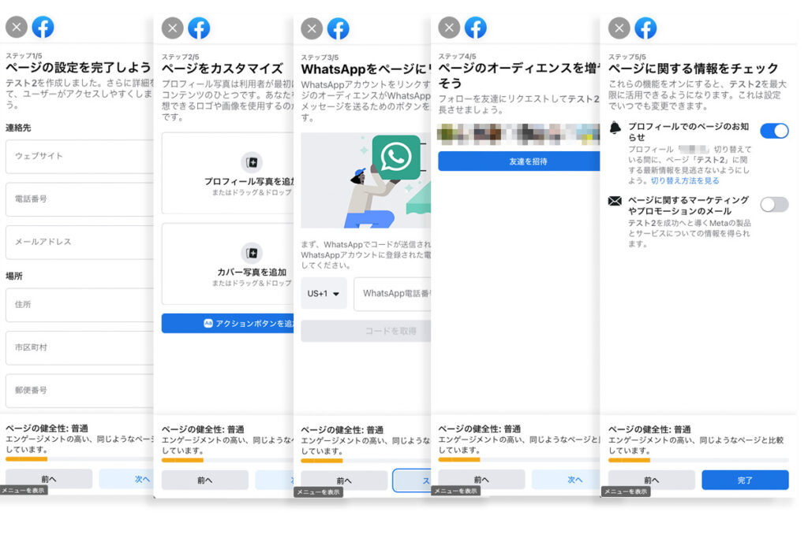Click the bell icon for page notifications
Screen dimensions: 808x538
(615, 128)
